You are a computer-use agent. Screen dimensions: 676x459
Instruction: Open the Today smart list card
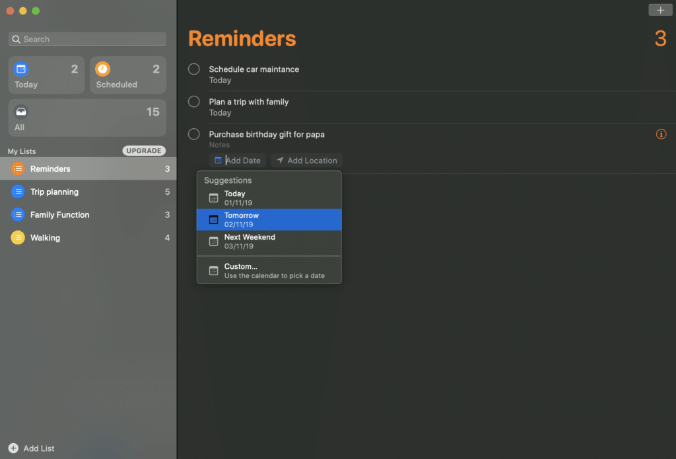(47, 75)
